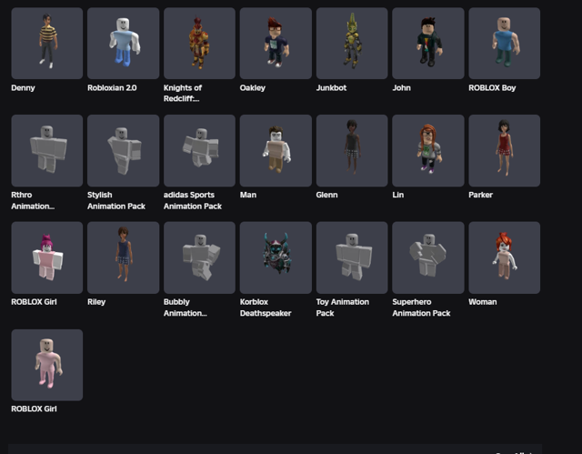The height and width of the screenshot is (454, 582).
Task: Open the ROBLOX Boy thumbnail
Action: tap(505, 43)
